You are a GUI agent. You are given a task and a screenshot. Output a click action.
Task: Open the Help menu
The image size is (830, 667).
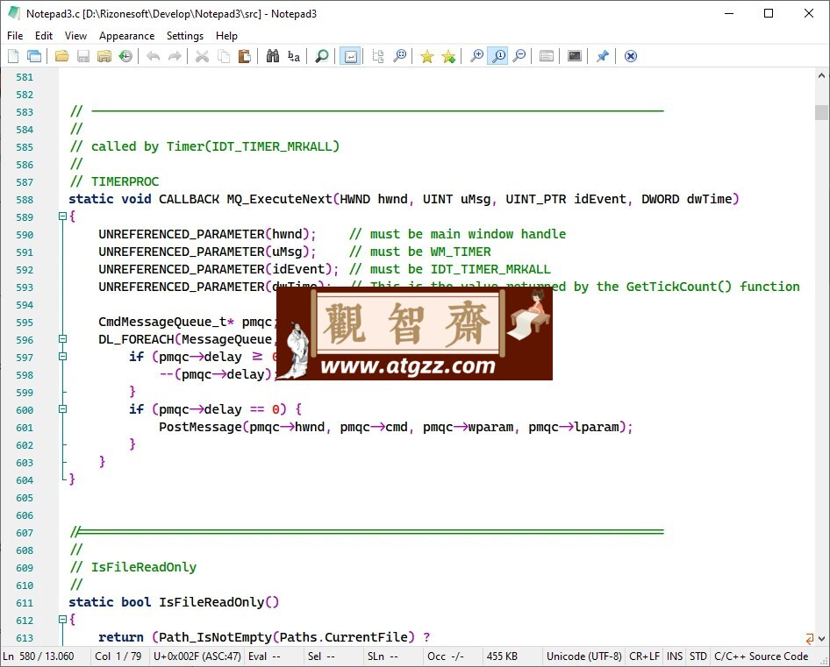pyautogui.click(x=226, y=35)
